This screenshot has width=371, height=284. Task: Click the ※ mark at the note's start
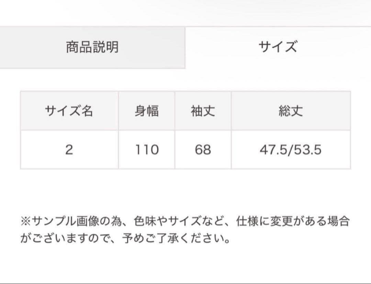[x=26, y=221]
